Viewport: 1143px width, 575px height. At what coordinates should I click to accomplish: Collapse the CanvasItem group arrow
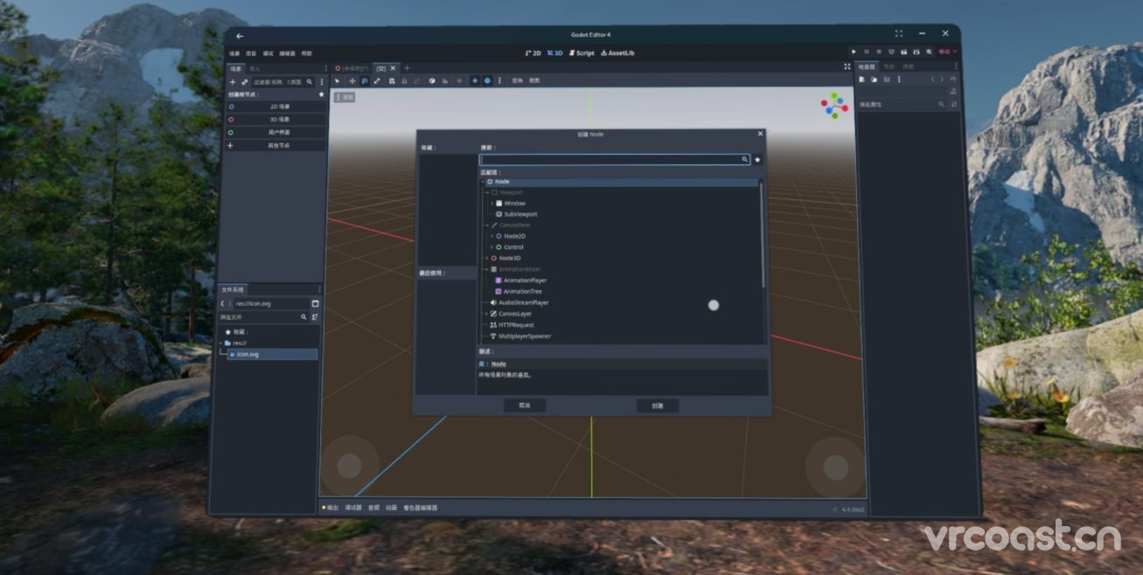click(486, 225)
